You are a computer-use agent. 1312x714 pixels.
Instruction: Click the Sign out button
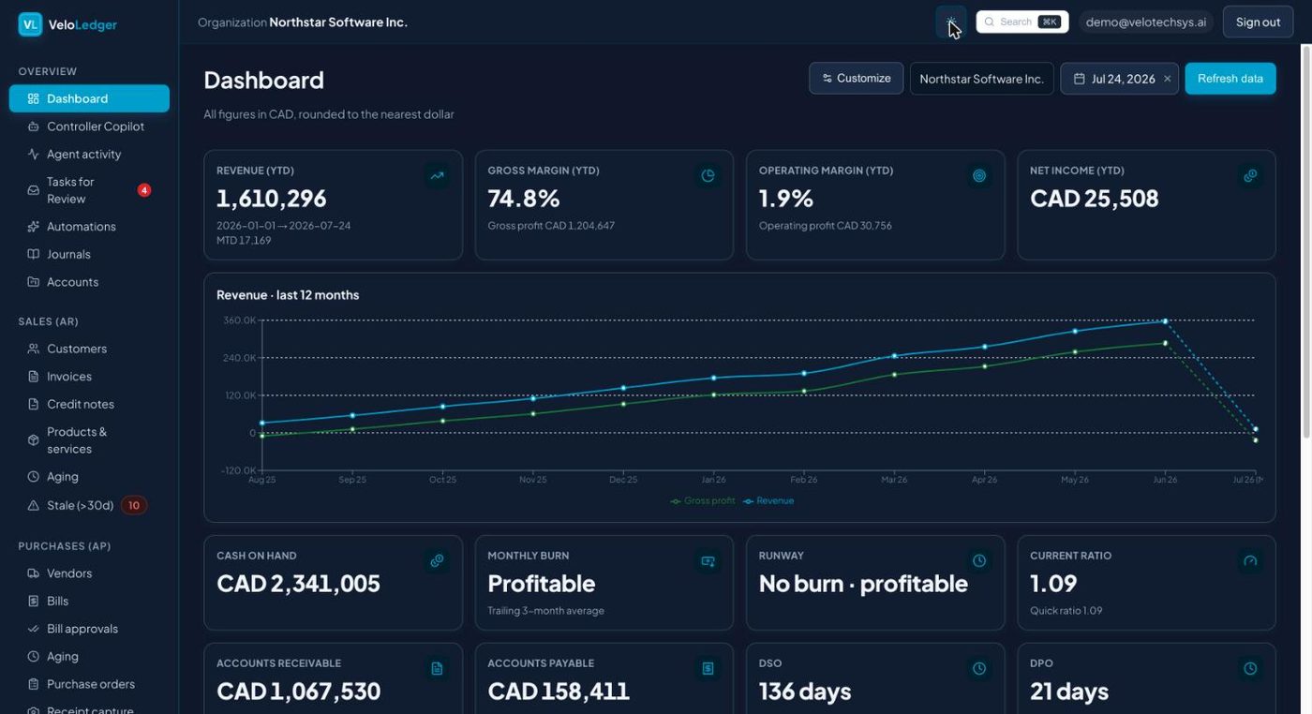(1258, 22)
